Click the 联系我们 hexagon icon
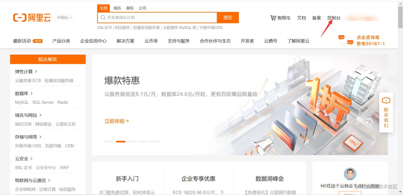The width and height of the screenshot is (403, 195). 386,100
